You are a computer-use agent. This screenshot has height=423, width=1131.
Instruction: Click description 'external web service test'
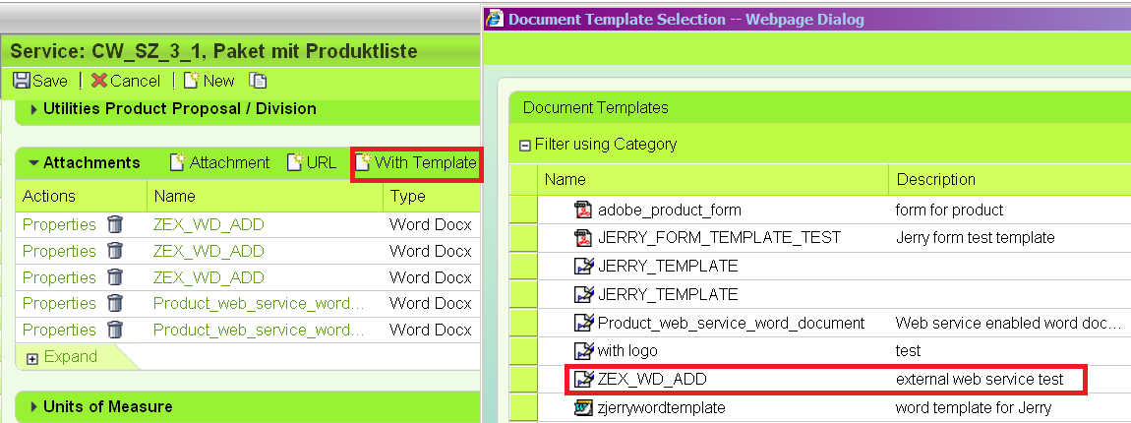point(980,379)
